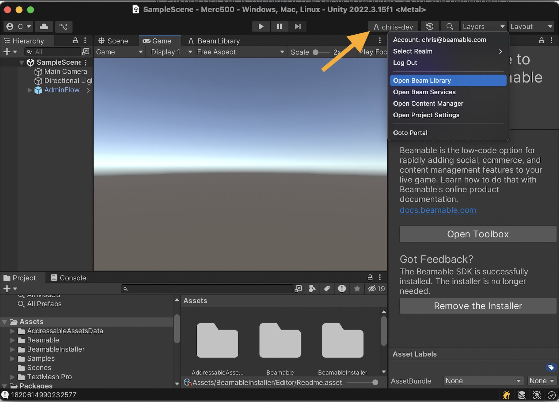559x402 pixels.
Task: Open Project panel more options menu
Action: pyautogui.click(x=380, y=278)
